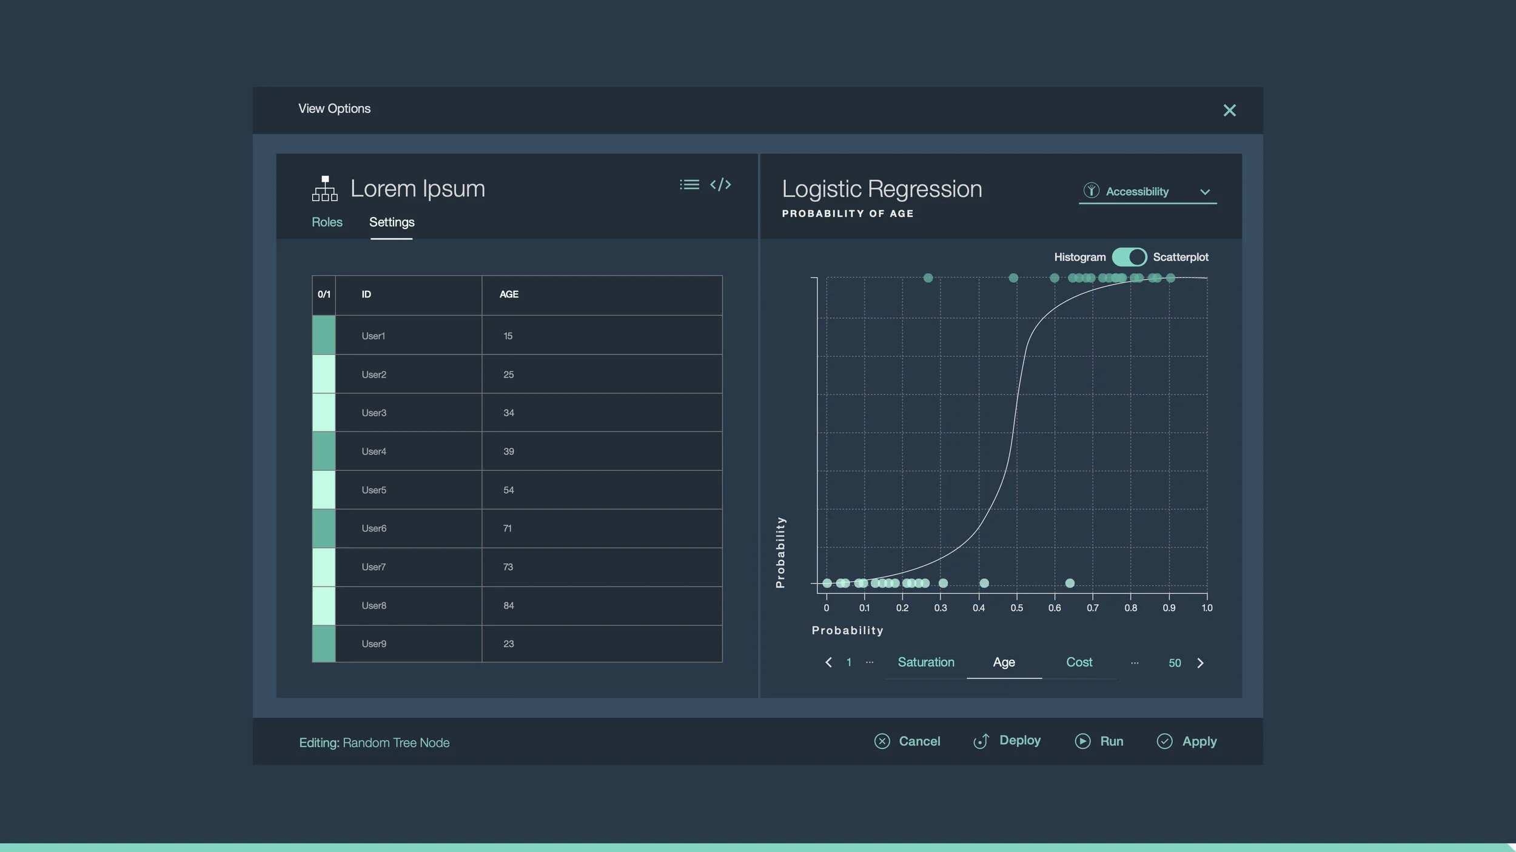Viewport: 1516px width, 852px height.
Task: Click the Accessibility eye icon
Action: point(1092,190)
